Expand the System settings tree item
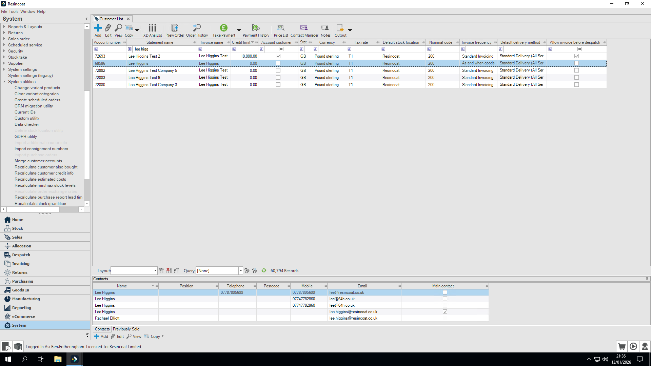Viewport: 651px width, 366px height. (4, 69)
